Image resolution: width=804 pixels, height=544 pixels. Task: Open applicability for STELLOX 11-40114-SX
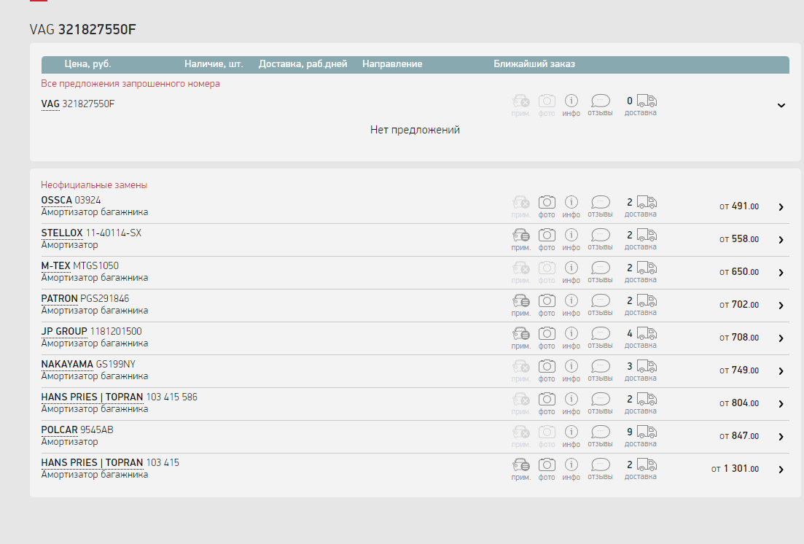tap(521, 240)
